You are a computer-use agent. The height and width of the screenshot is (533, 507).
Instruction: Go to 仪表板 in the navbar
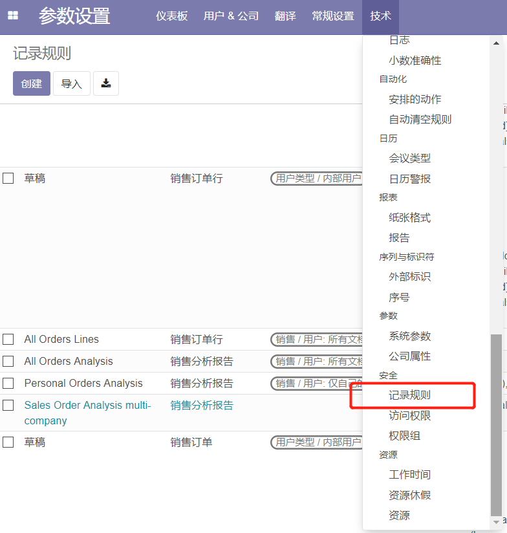tap(172, 16)
